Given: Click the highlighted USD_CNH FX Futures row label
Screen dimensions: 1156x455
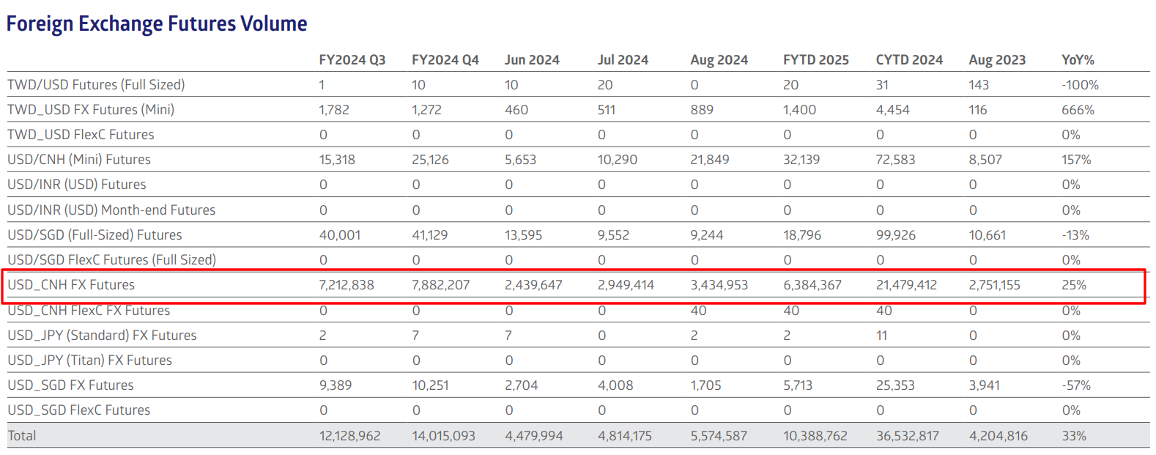Looking at the screenshot, I should pos(71,285).
